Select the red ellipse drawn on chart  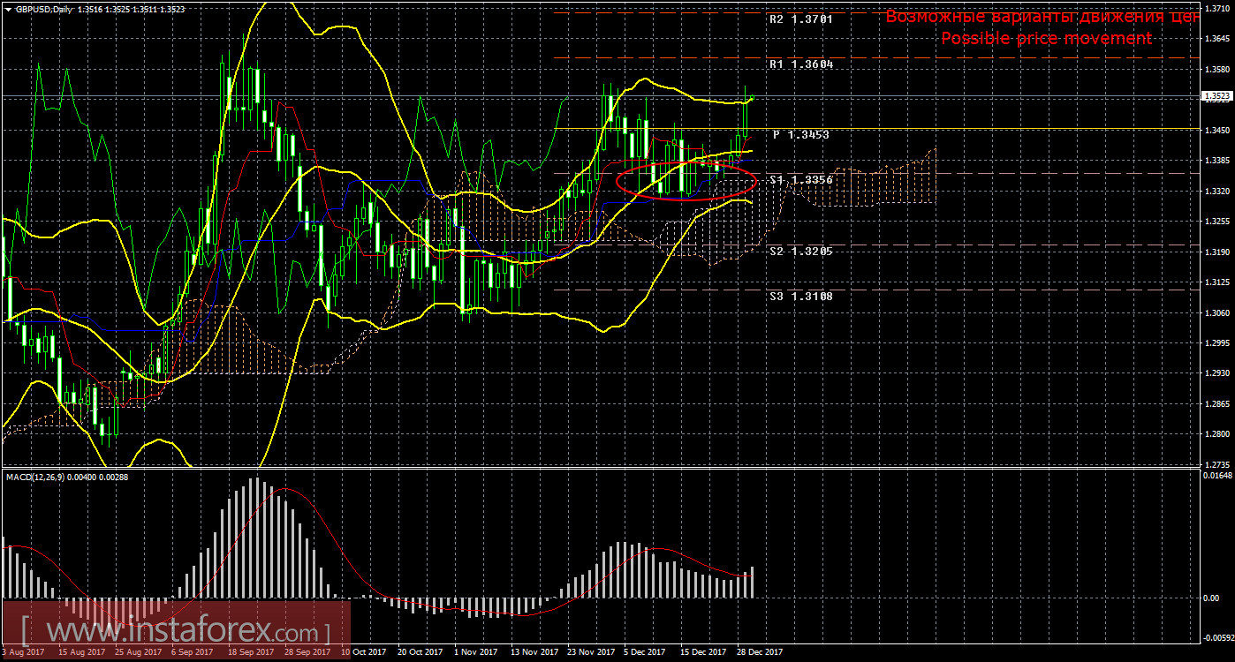coord(686,197)
